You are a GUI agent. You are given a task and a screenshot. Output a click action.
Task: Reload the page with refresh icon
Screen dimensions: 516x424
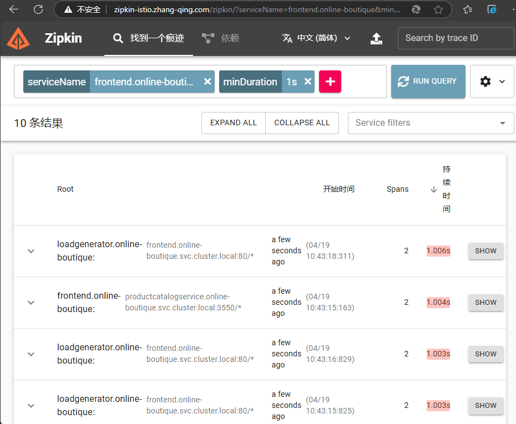coord(38,9)
